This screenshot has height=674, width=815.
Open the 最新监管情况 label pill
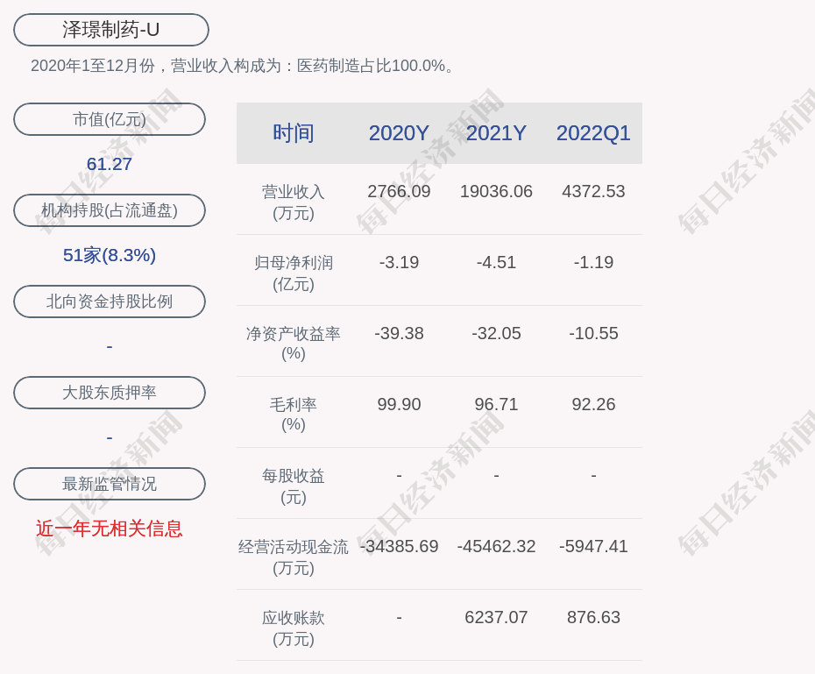110,484
